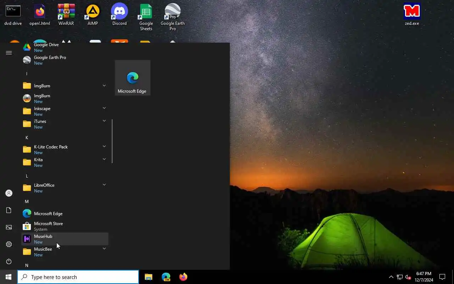454x284 pixels.
Task: Open Pictures from the Start sidebar
Action: pos(9,227)
